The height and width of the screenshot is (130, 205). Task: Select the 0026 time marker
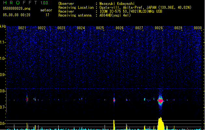tap(119, 28)
